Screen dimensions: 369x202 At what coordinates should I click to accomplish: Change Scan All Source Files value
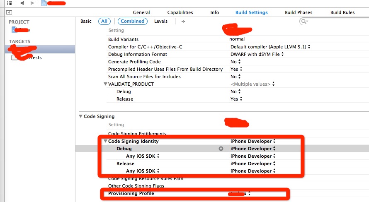pyautogui.click(x=235, y=77)
